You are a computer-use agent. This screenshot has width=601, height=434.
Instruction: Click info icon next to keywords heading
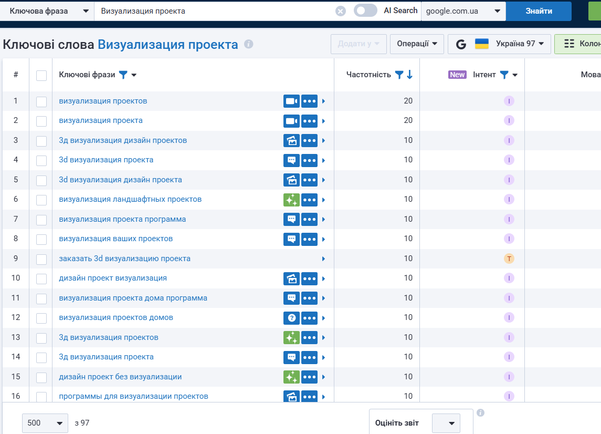[x=249, y=44]
